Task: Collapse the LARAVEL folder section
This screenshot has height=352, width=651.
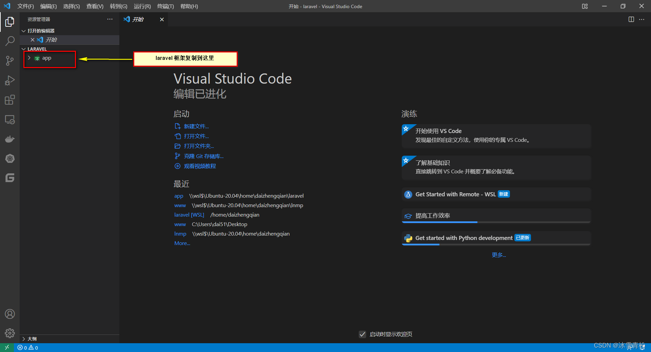Action: (24, 49)
